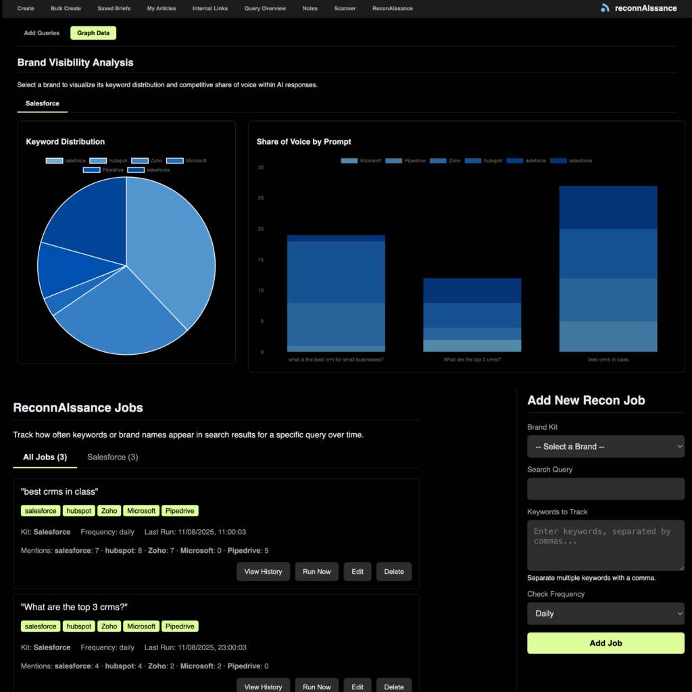Switch to the Add Queries tab
692x692 pixels.
pyautogui.click(x=41, y=33)
